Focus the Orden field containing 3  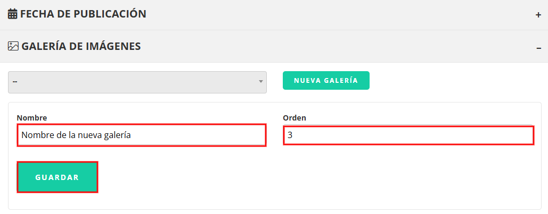pyautogui.click(x=408, y=135)
